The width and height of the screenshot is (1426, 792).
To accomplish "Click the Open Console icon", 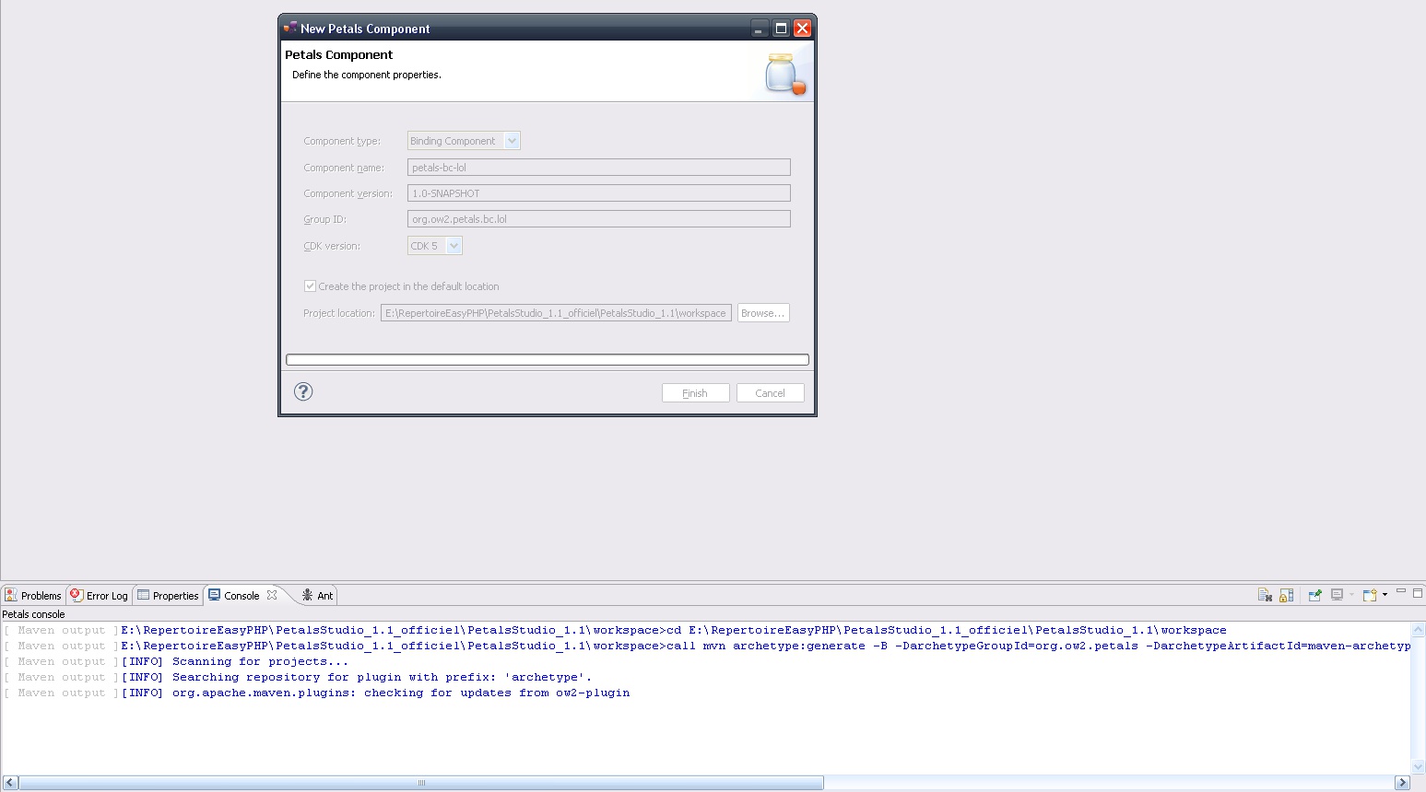I will click(1369, 595).
